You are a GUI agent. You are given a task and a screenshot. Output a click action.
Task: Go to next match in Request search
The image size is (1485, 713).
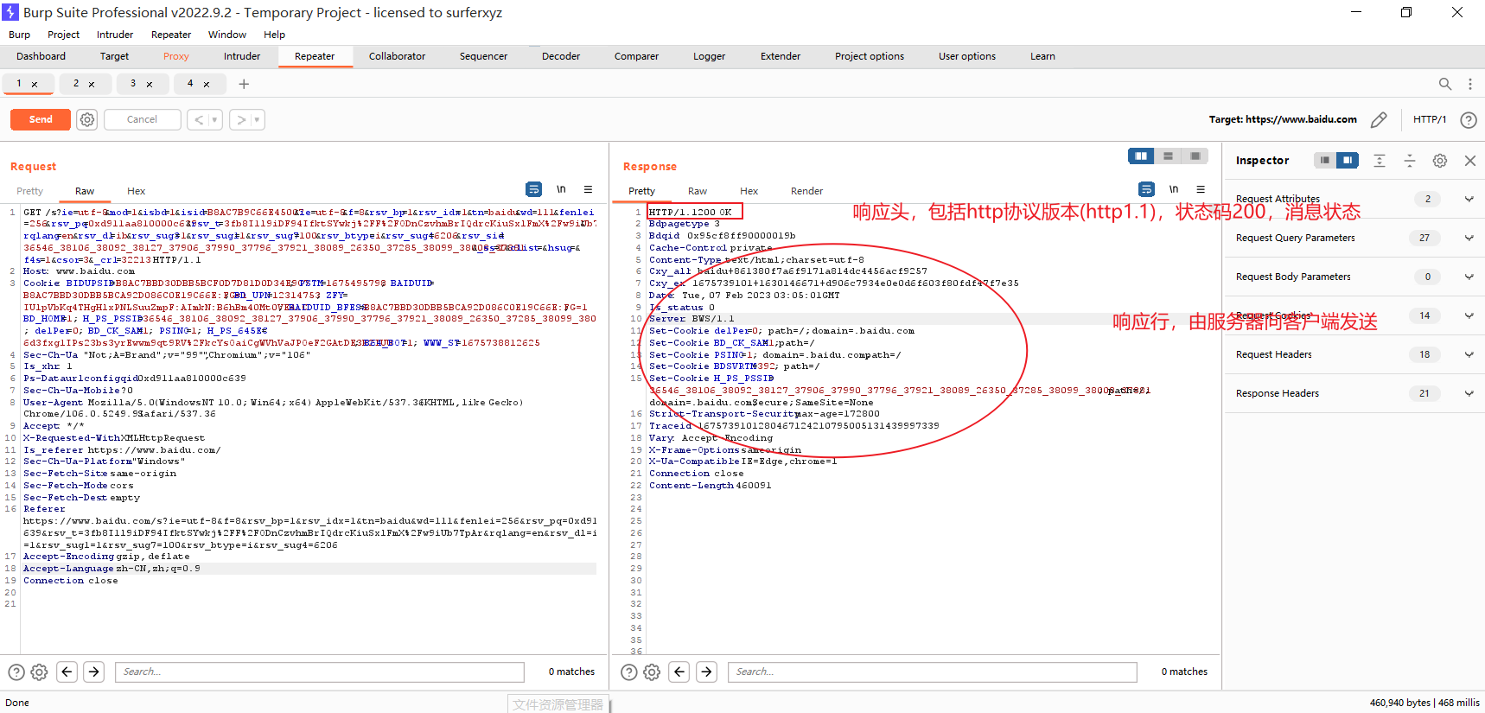(x=94, y=672)
